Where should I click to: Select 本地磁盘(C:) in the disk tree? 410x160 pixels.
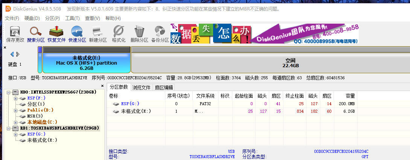point(42,122)
